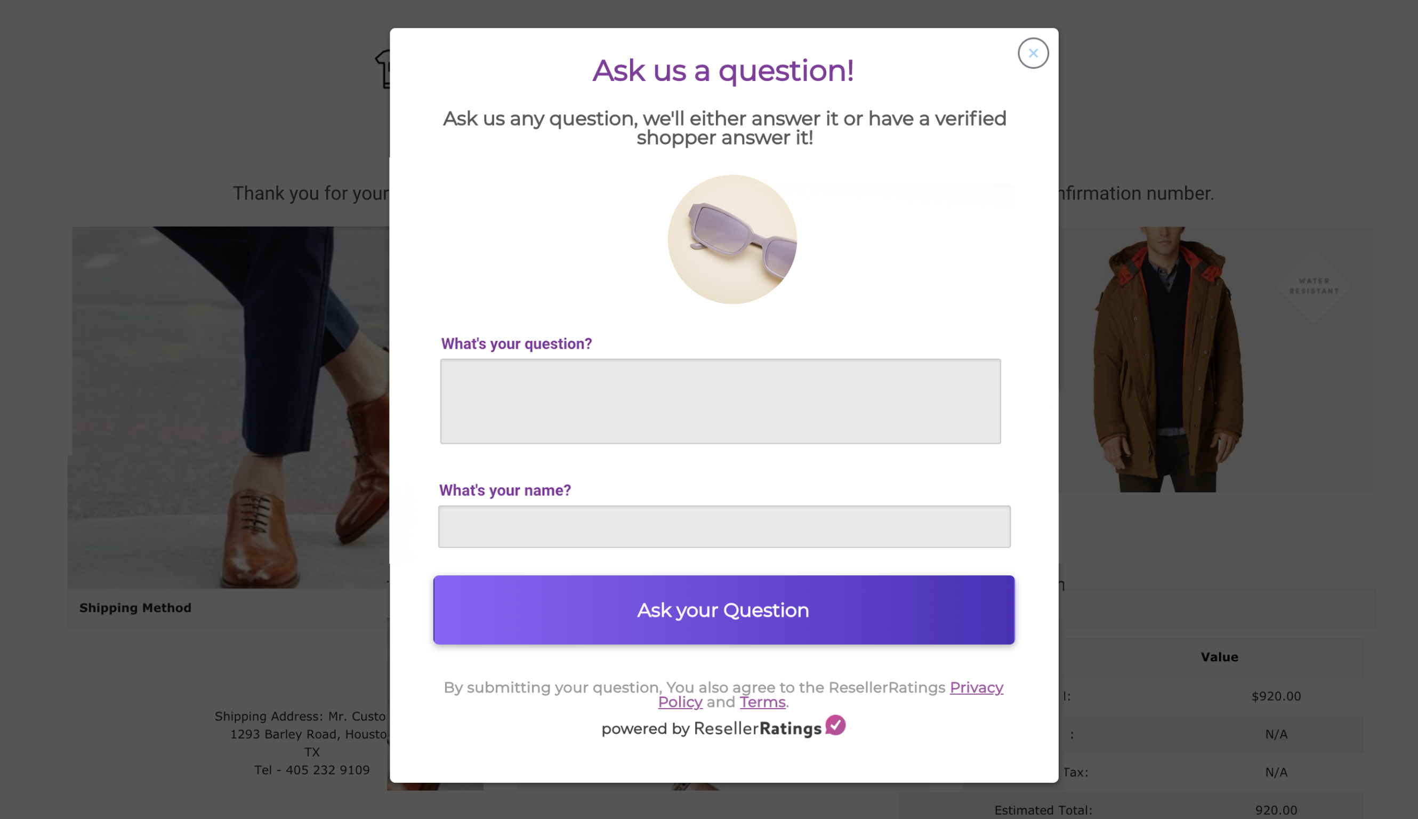Focus the What's your name field

tap(724, 526)
